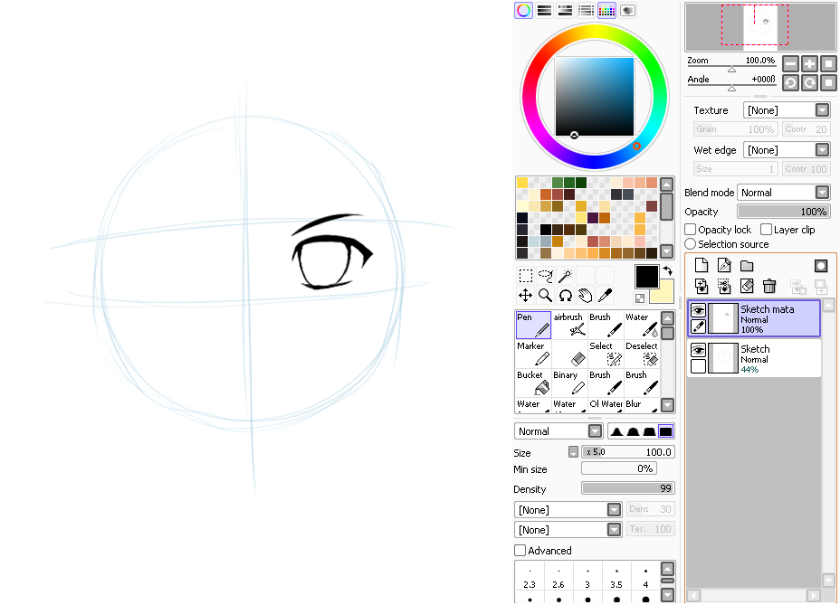Image resolution: width=840 pixels, height=605 pixels.
Task: Choose the Pen brush tool
Action: tap(533, 325)
